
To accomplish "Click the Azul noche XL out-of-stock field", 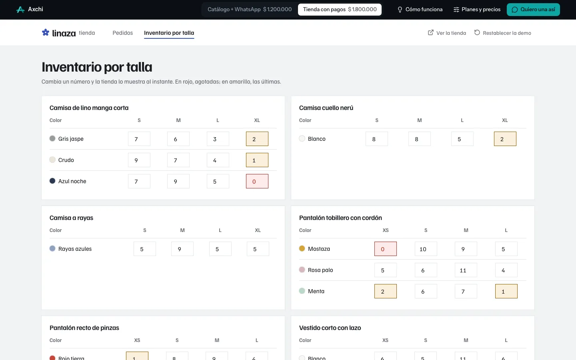I will [x=257, y=181].
